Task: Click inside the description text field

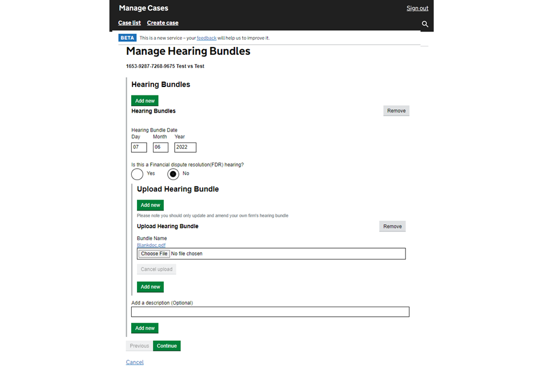Action: [270, 312]
